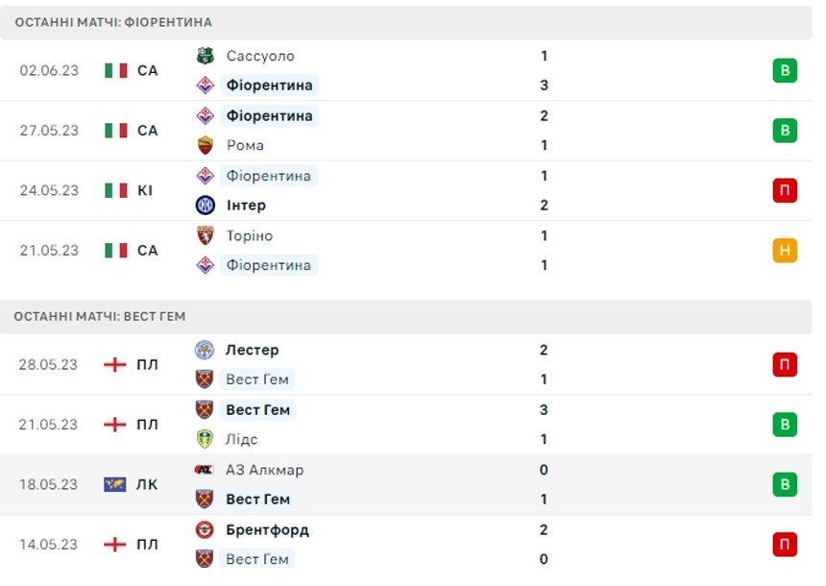Image resolution: width=826 pixels, height=586 pixels.
Task: Click the Inter club logo
Action: click(205, 205)
